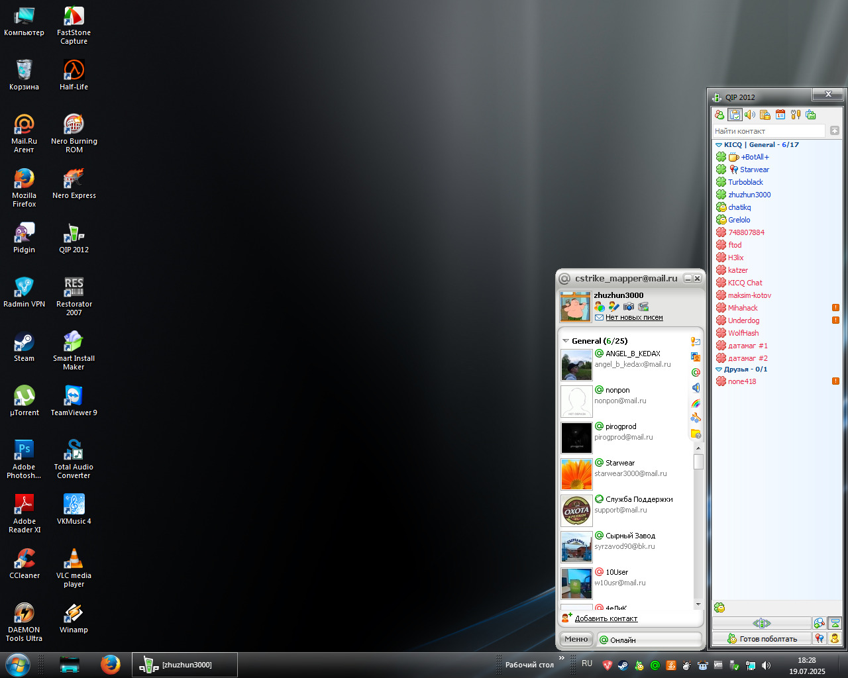The height and width of the screenshot is (678, 848).
Task: Open the calendar icon in QIP toolbar
Action: click(x=780, y=115)
